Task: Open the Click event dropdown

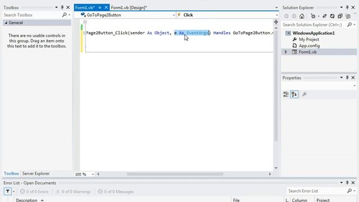Action: (277, 15)
